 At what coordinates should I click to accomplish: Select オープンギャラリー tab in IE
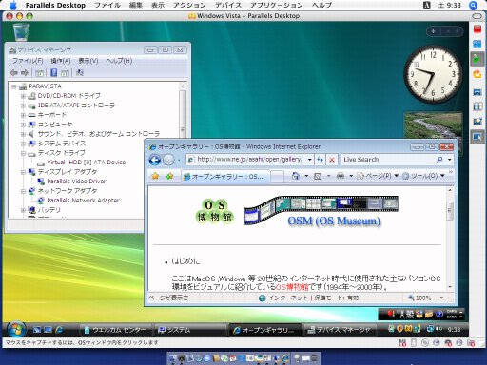pyautogui.click(x=225, y=176)
